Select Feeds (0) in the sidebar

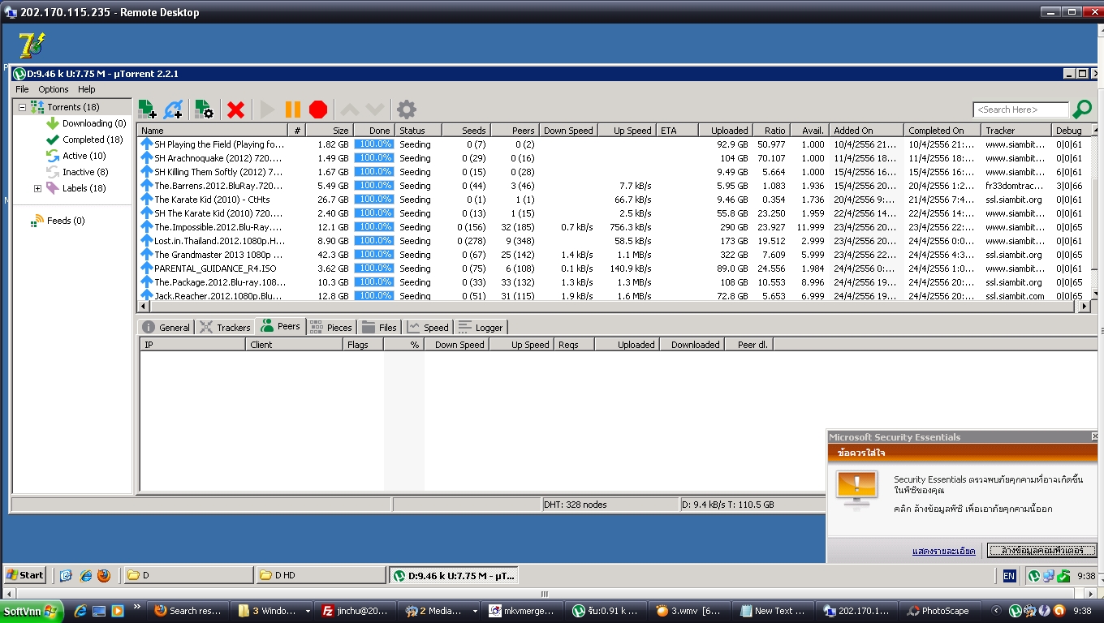[57, 221]
